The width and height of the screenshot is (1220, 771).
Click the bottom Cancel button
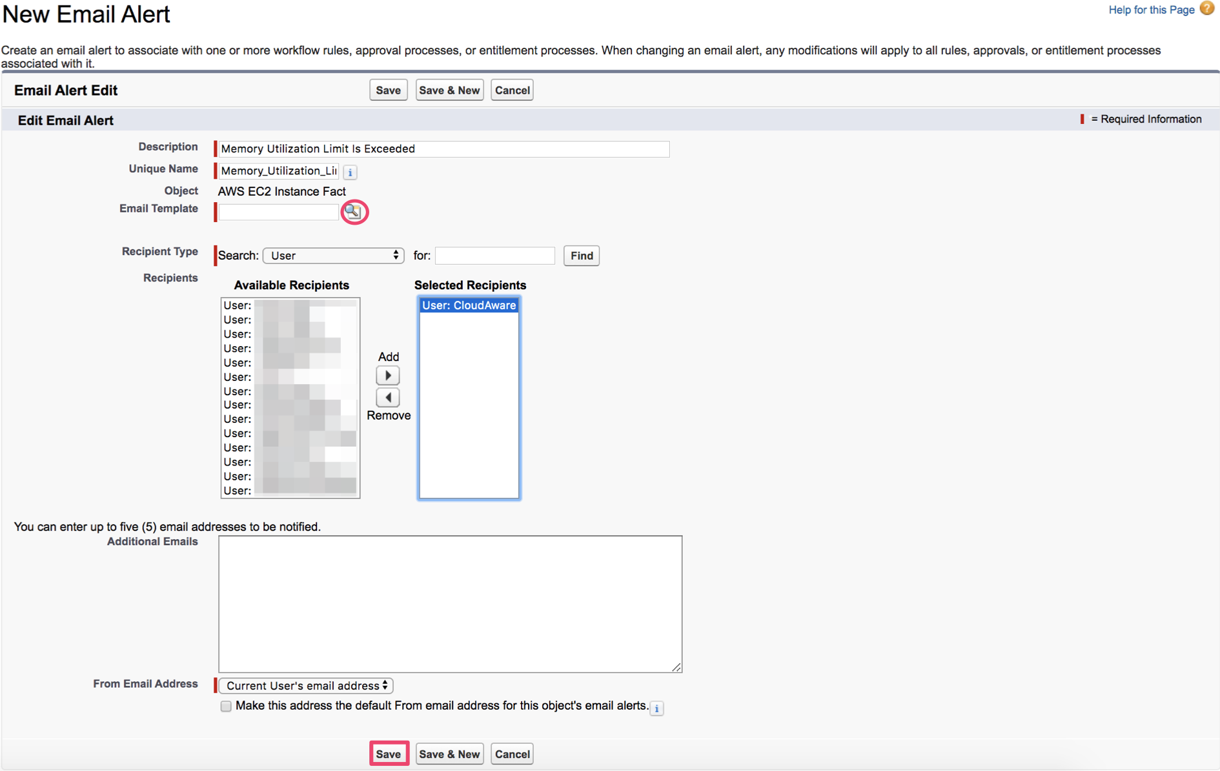512,754
